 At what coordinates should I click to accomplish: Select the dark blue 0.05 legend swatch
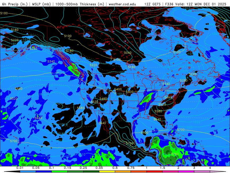pyautogui.click(x=44, y=172)
